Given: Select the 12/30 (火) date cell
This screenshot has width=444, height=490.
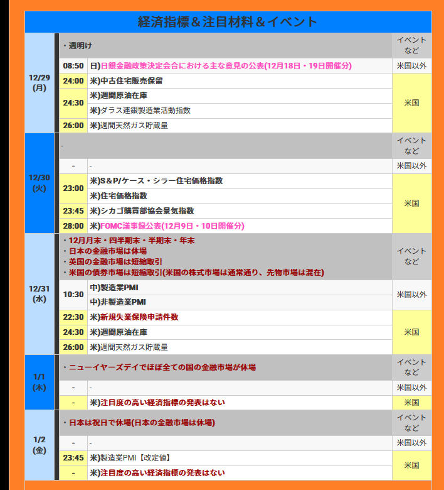Looking at the screenshot, I should coord(40,183).
